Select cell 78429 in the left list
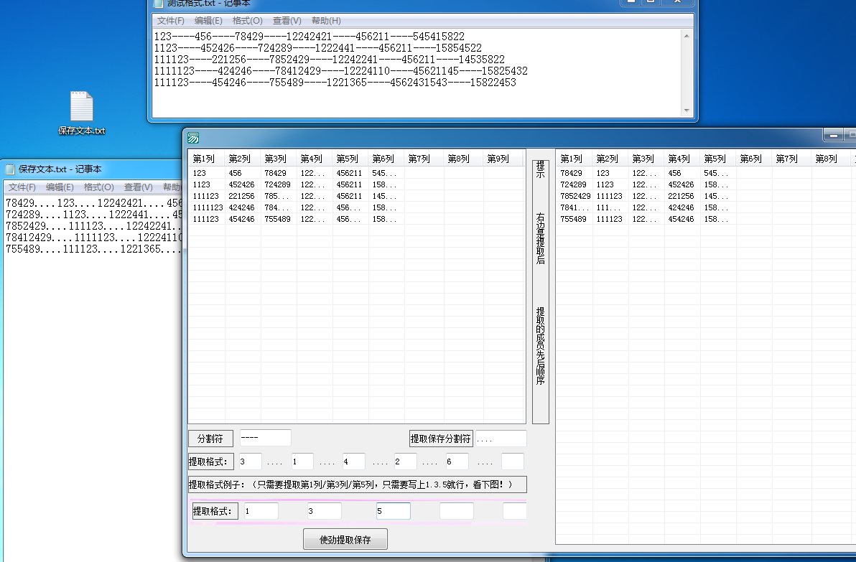This screenshot has width=856, height=562. pyautogui.click(x=275, y=173)
